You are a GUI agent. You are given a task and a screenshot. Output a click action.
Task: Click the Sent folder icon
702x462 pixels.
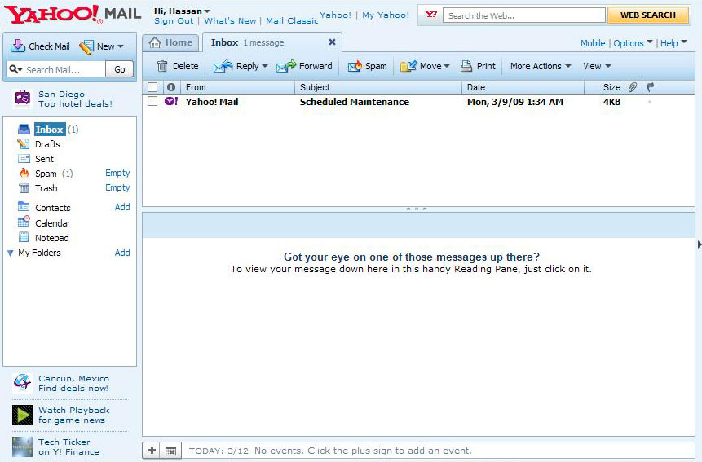24,159
